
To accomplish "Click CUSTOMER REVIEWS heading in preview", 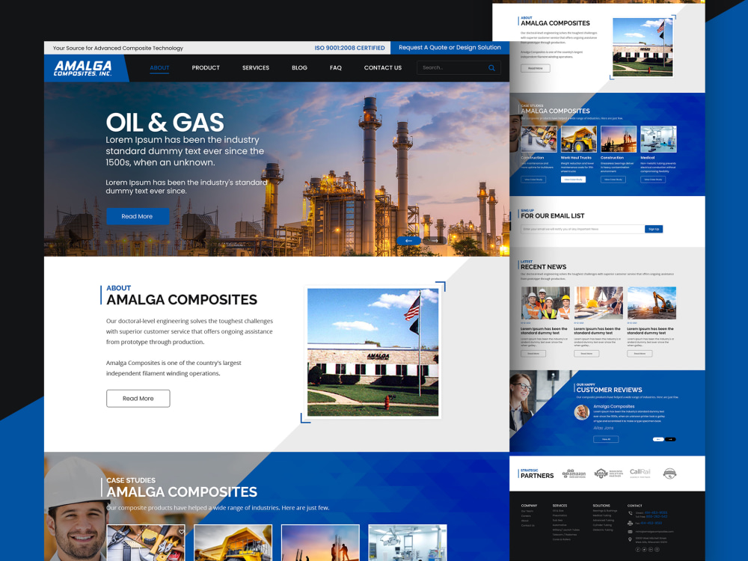I will [x=609, y=390].
